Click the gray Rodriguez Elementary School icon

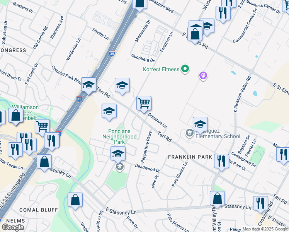point(189,133)
